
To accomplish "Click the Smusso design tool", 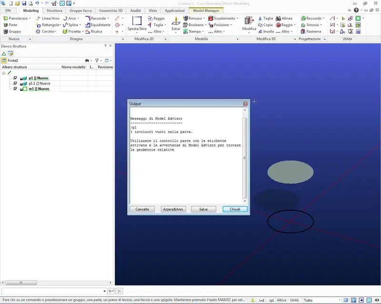I will point(311,25).
